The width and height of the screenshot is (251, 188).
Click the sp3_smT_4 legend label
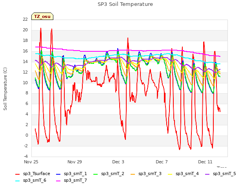tap(187, 174)
